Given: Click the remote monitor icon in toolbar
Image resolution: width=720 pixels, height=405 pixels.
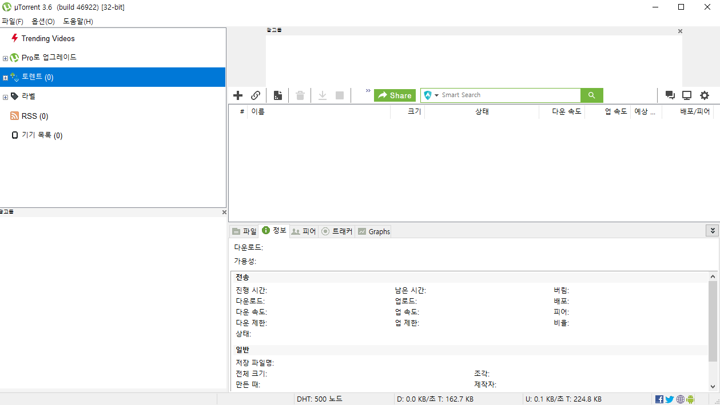Looking at the screenshot, I should point(687,95).
